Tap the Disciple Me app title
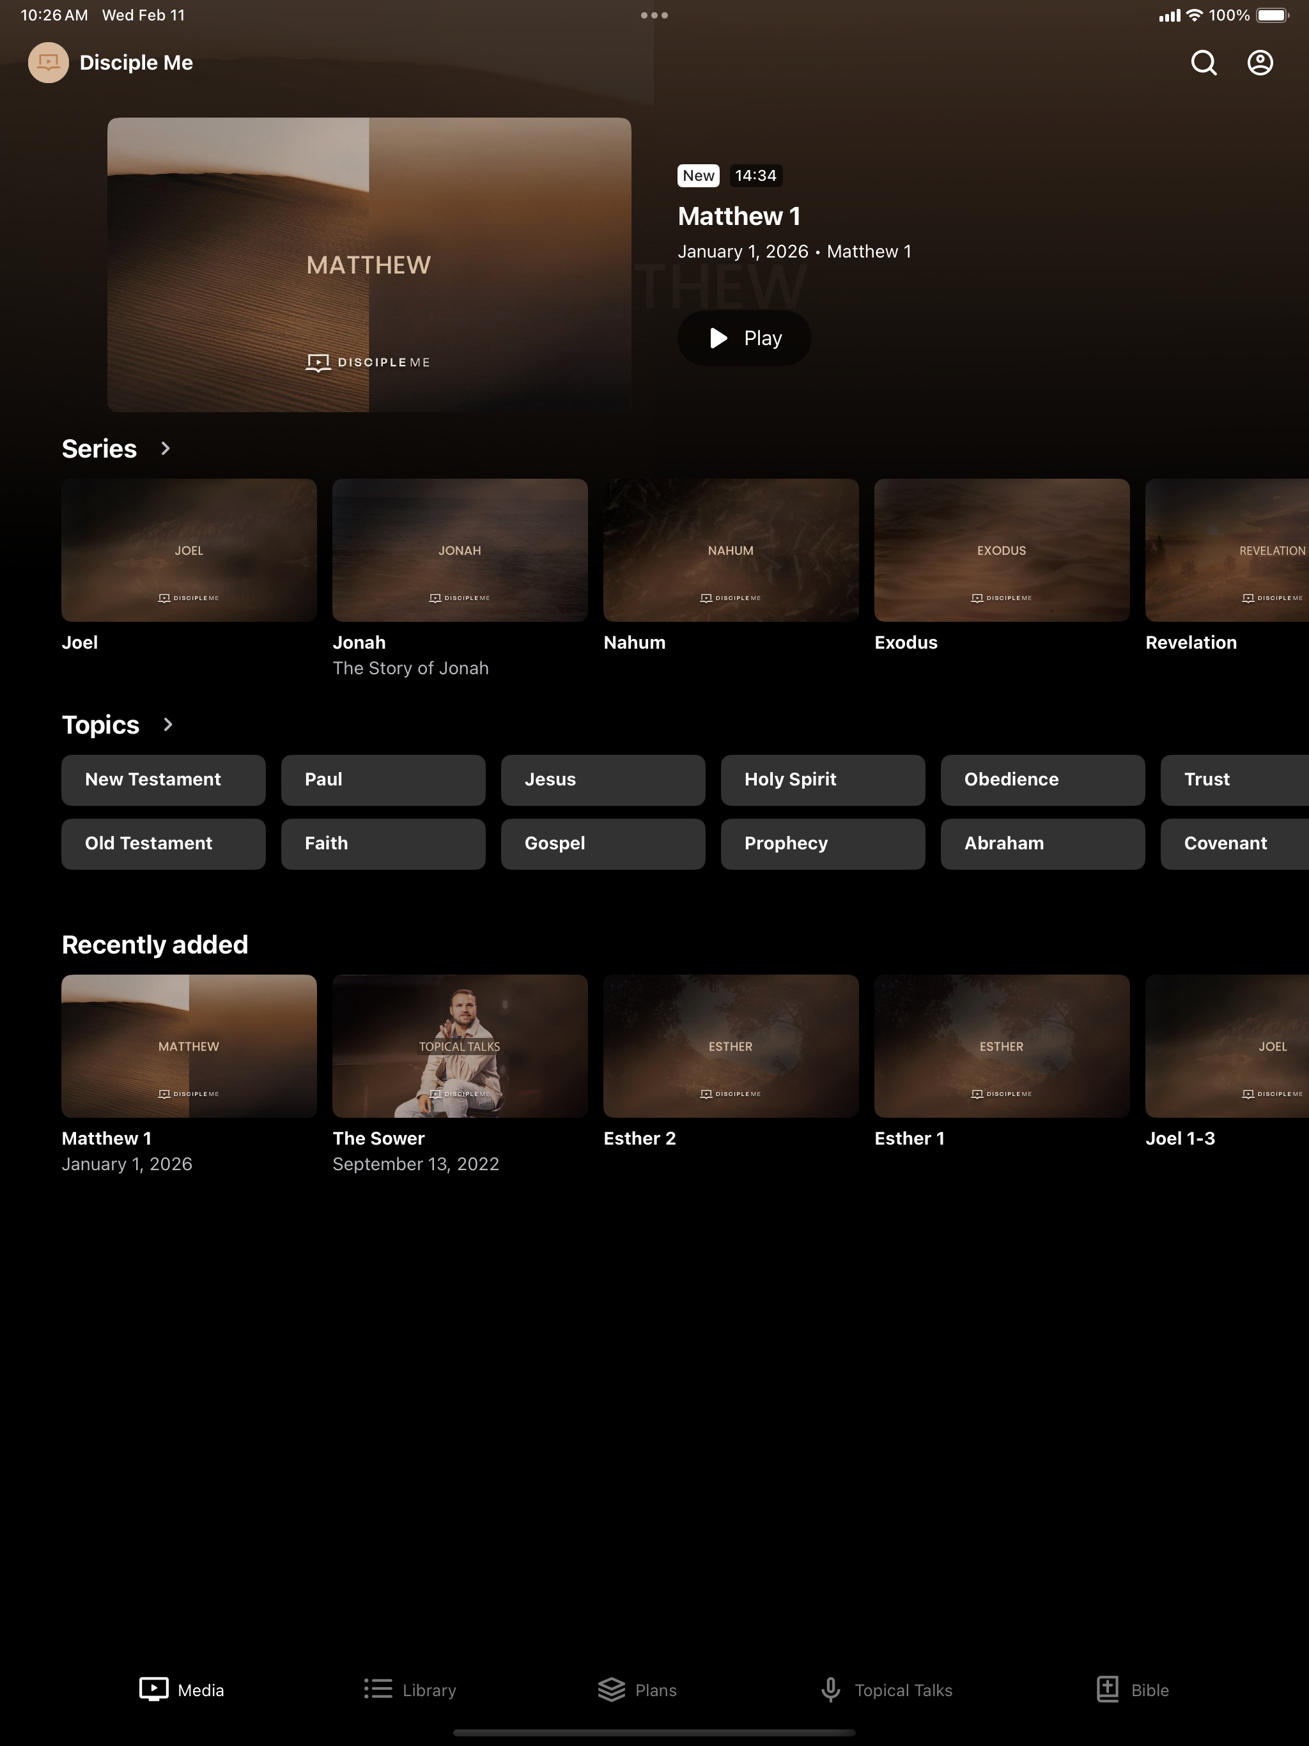Screen dimensions: 1309x1746 pos(136,63)
